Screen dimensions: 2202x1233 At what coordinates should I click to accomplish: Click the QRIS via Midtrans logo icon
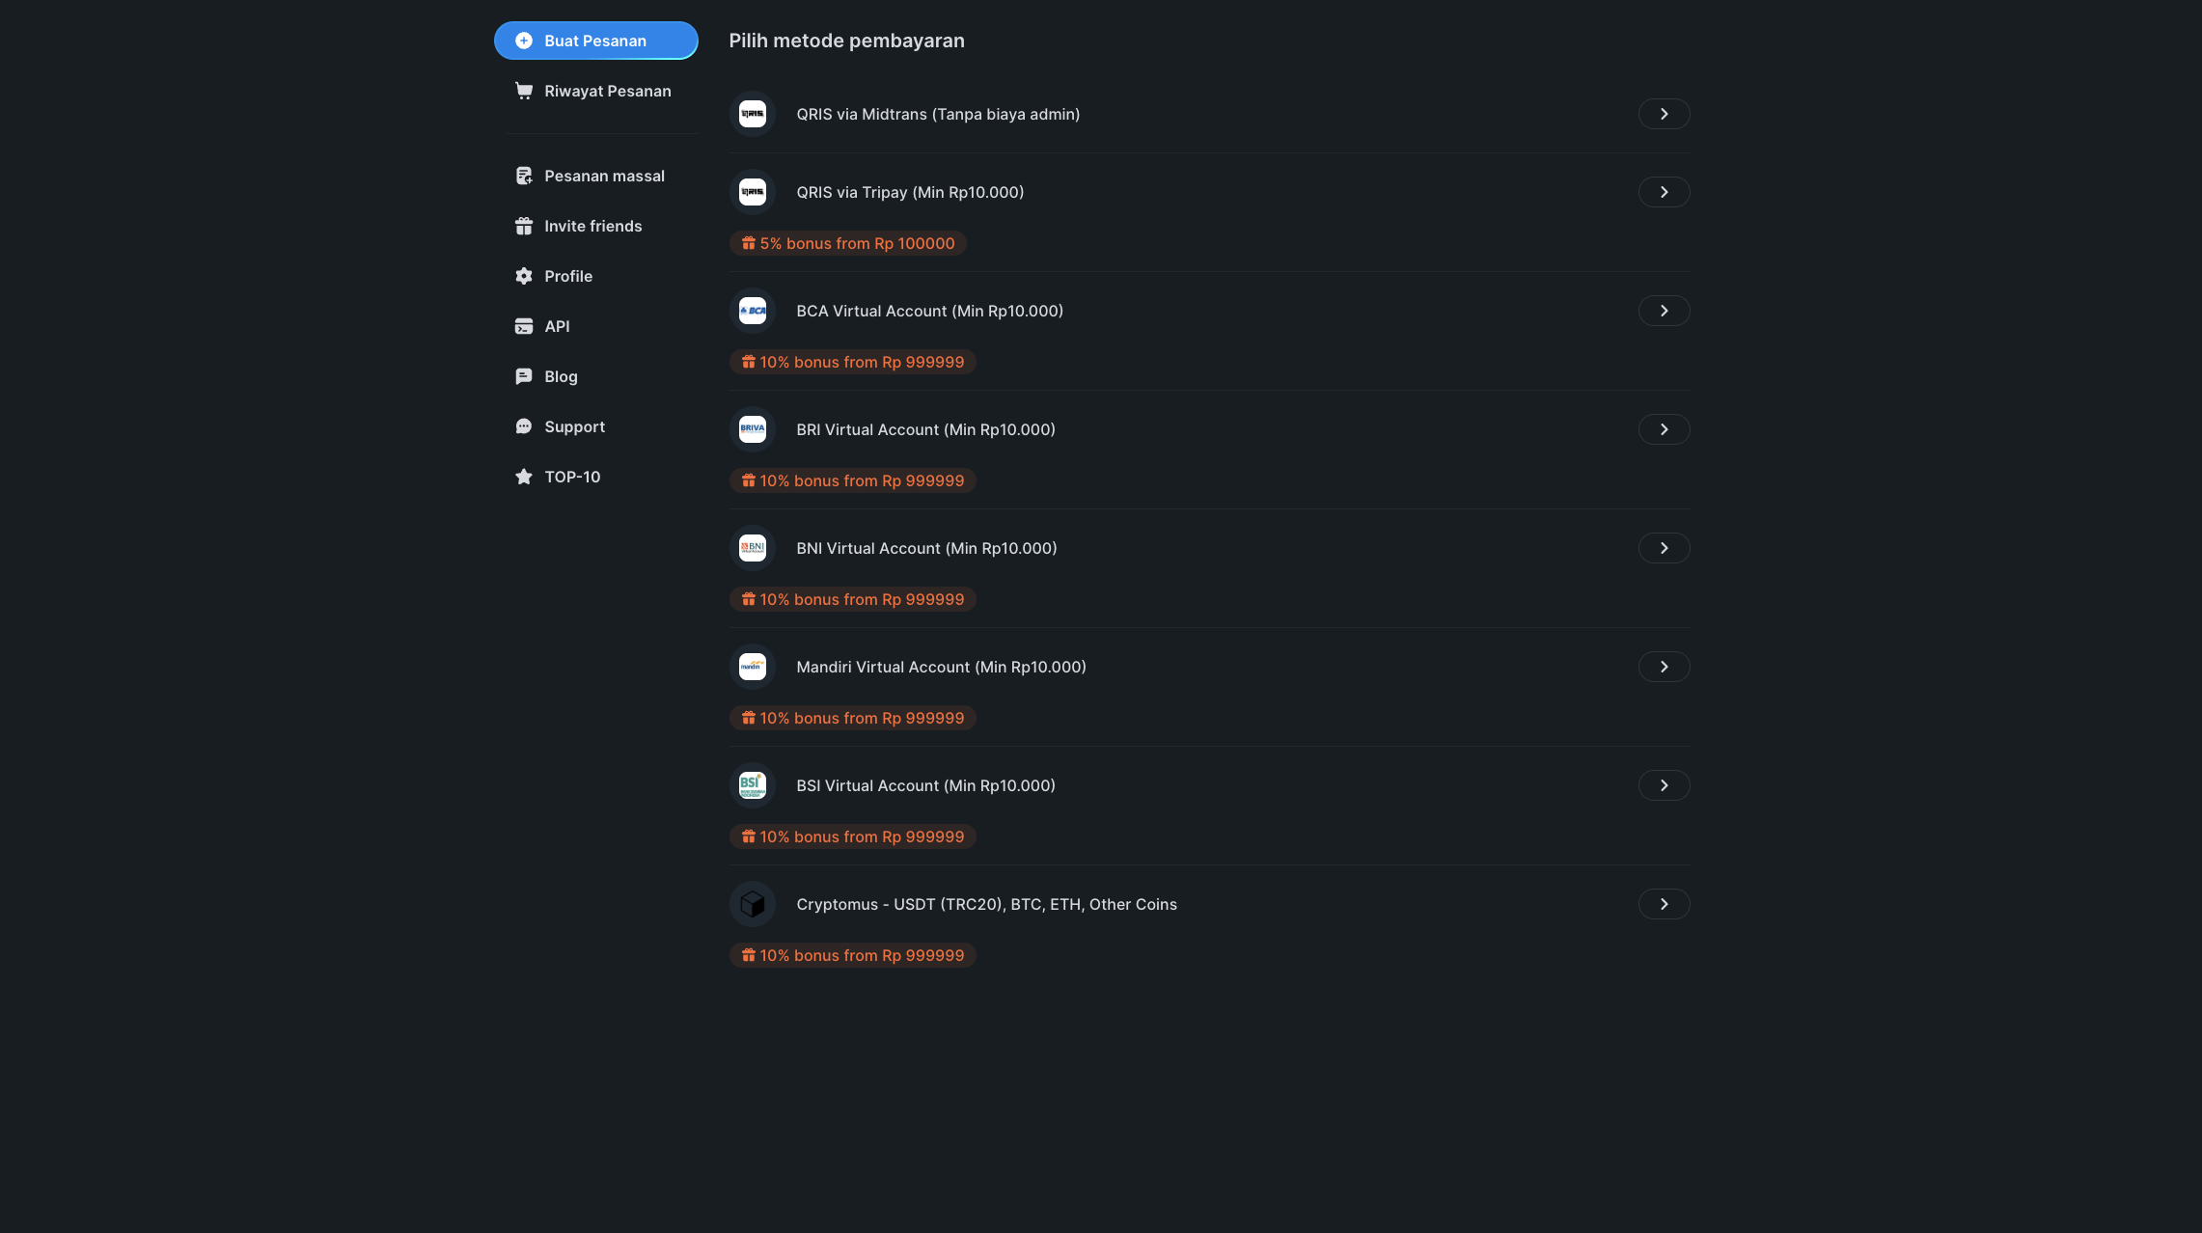(x=752, y=114)
